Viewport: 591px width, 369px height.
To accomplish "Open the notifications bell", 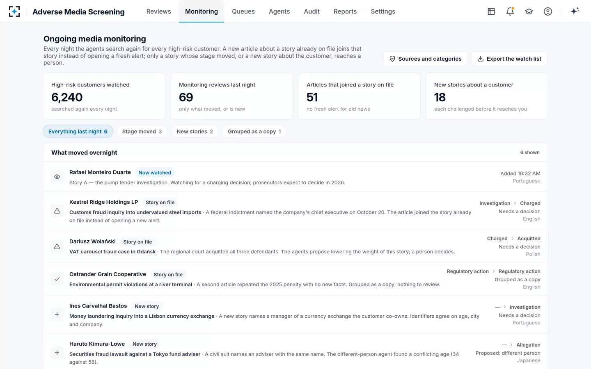I will (x=510, y=11).
